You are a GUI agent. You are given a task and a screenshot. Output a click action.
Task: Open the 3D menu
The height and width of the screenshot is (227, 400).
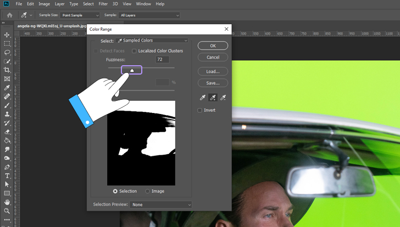(x=115, y=4)
